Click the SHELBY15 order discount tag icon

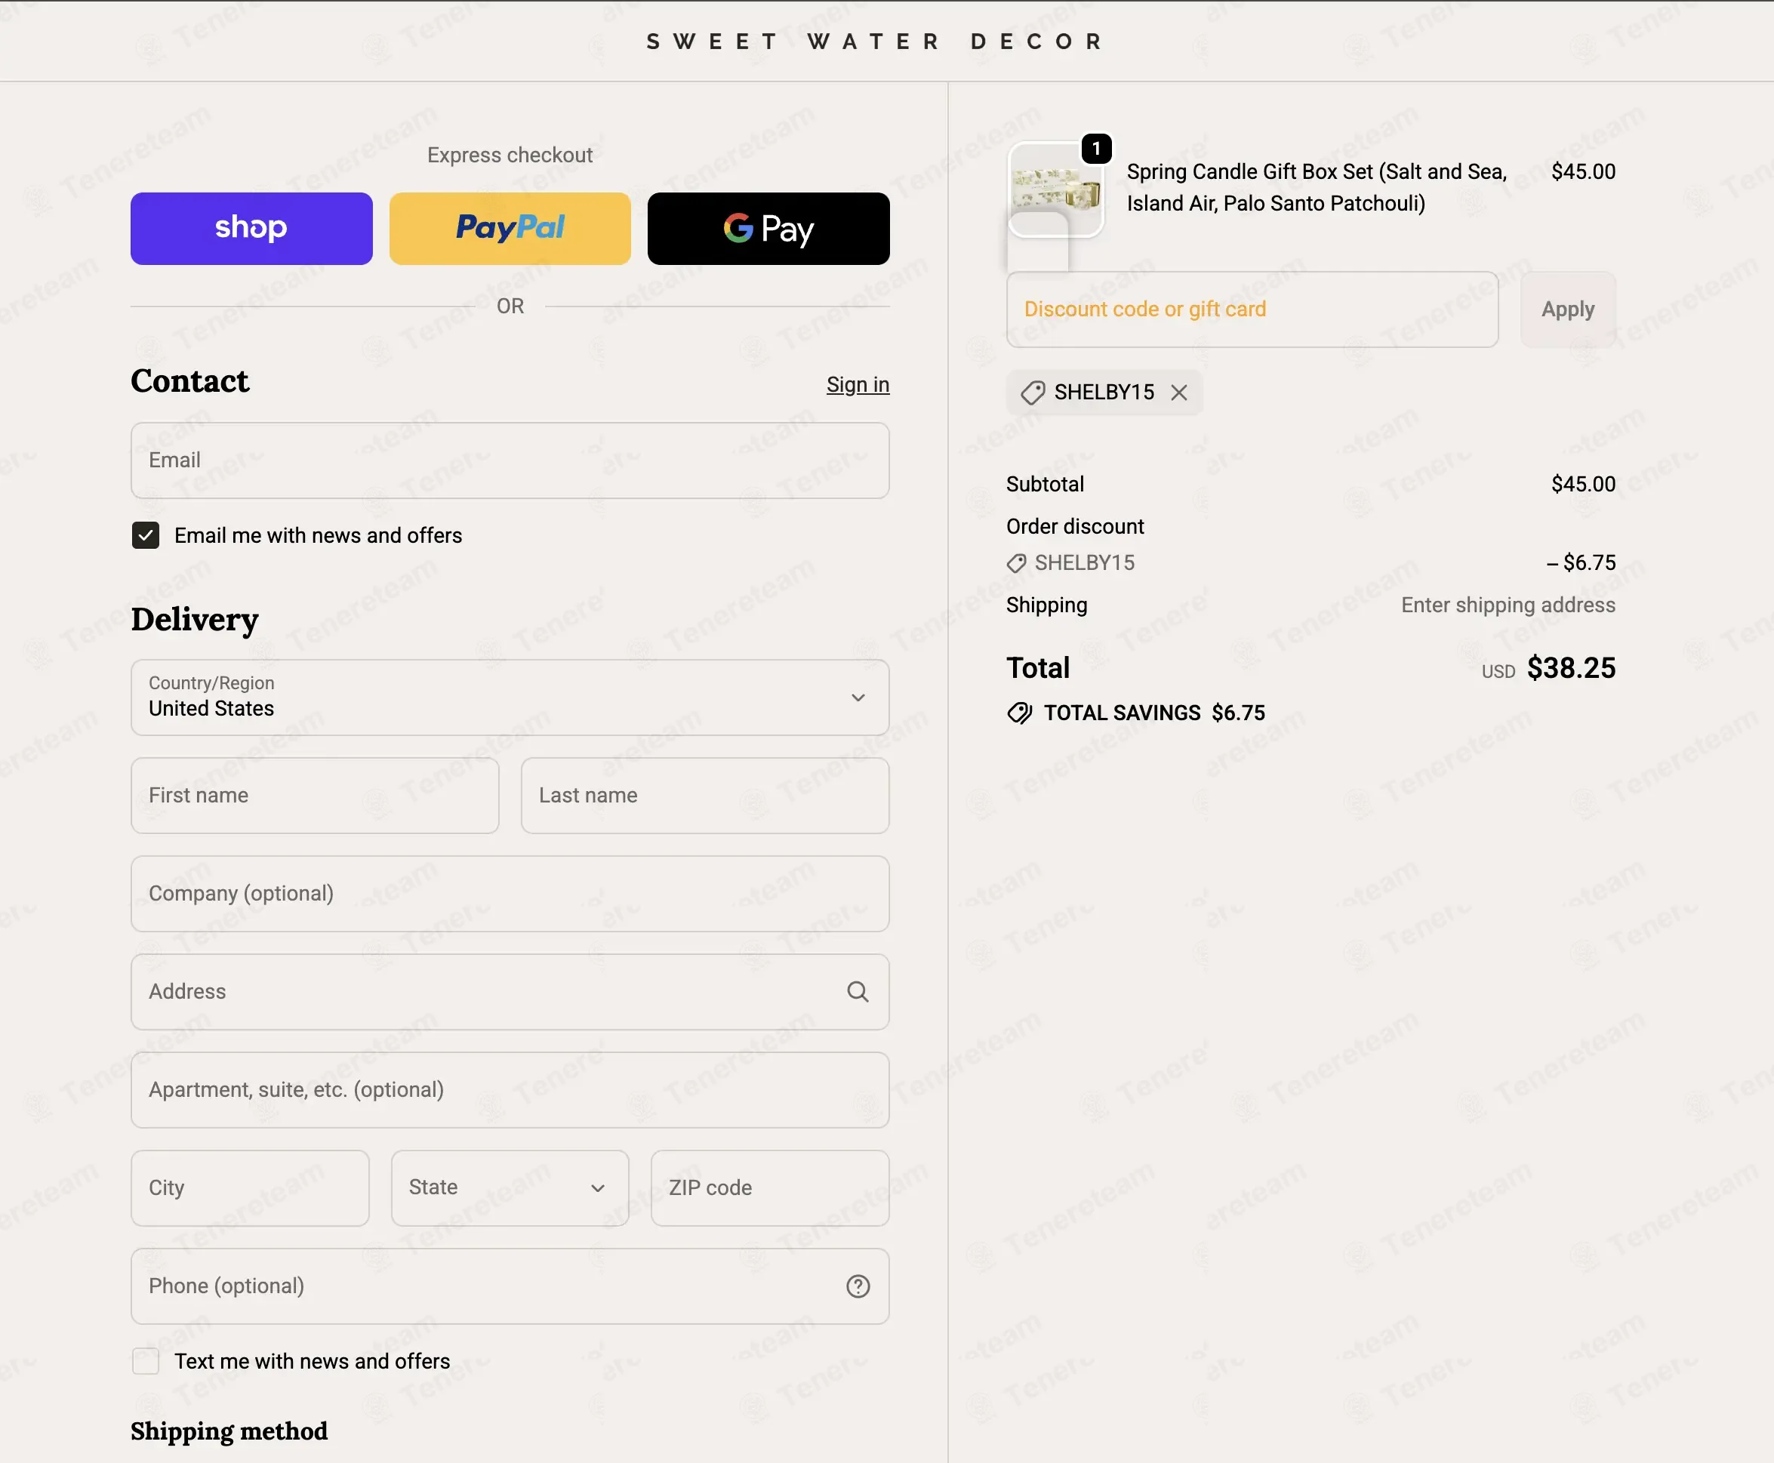point(1016,563)
